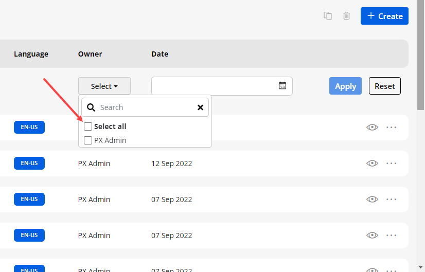Open the three-dot menu on the first row
This screenshot has height=272, width=425.
tap(392, 128)
